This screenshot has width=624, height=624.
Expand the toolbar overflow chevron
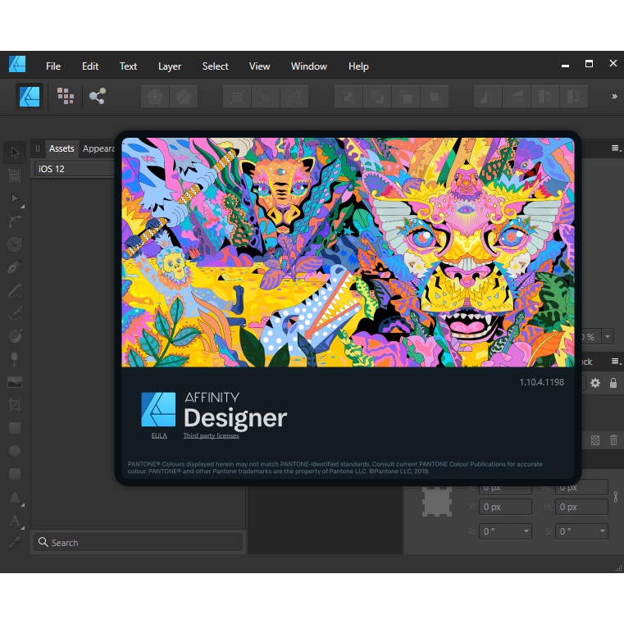coord(614,96)
